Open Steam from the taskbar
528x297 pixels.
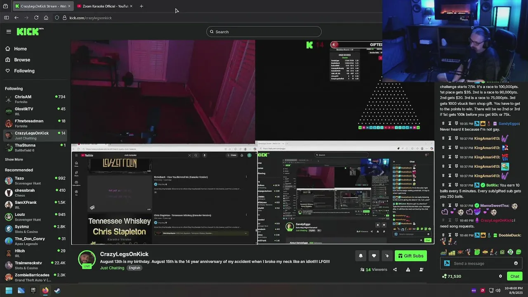[57, 290]
